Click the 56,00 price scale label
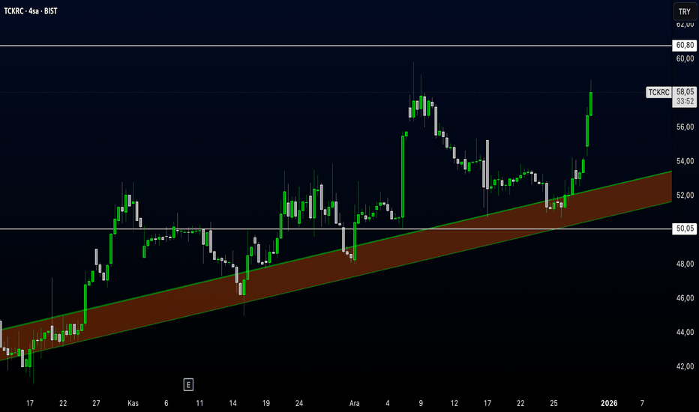The height and width of the screenshot is (412, 699). (x=685, y=127)
